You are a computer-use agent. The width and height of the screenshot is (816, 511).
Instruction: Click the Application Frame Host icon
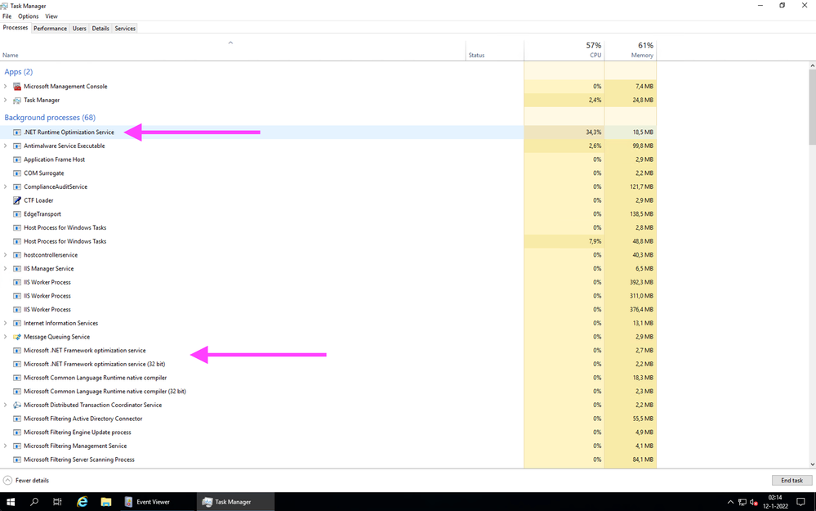[x=17, y=159]
